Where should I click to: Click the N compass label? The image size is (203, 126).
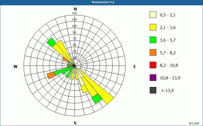coord(75,9)
